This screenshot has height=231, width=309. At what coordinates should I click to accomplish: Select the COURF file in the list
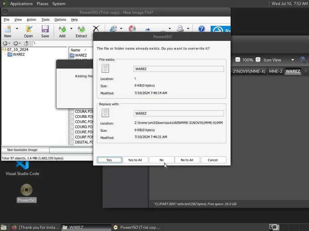coord(81,137)
